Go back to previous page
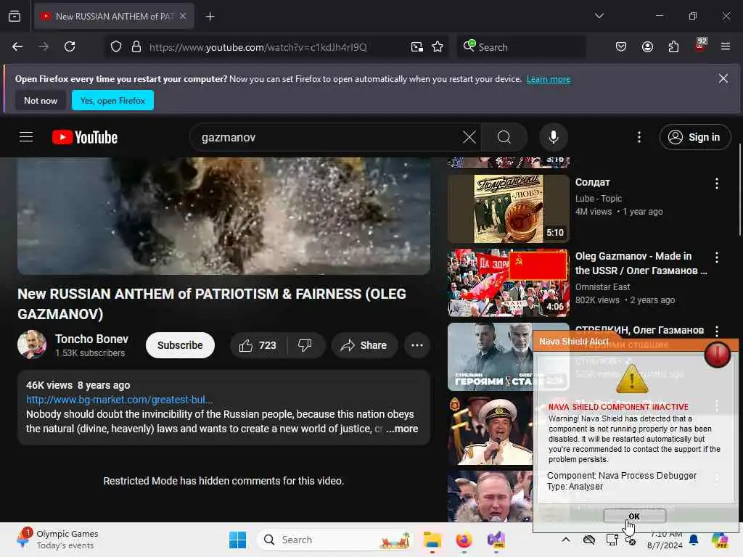This screenshot has height=557, width=743. tap(17, 46)
